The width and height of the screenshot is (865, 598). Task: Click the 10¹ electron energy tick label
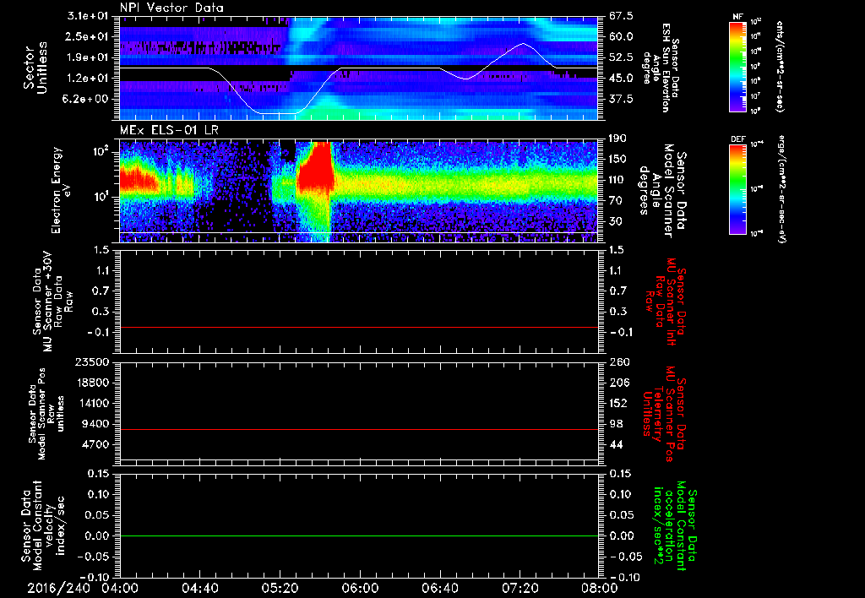(x=101, y=197)
